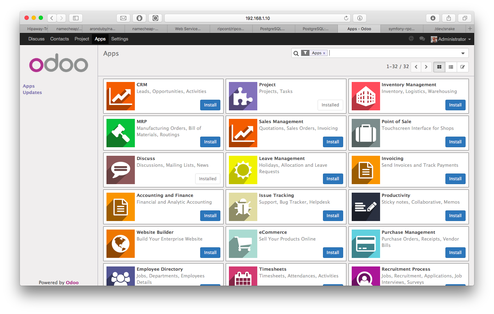Install the Sales Management app
Screen dimensions: 494x314
[x=333, y=142]
